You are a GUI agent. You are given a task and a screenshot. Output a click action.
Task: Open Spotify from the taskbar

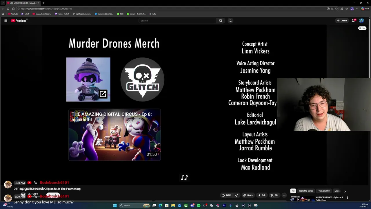tap(199, 206)
